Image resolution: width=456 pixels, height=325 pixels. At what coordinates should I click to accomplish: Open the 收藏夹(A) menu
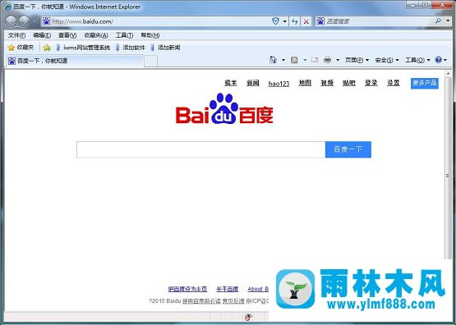(x=96, y=35)
